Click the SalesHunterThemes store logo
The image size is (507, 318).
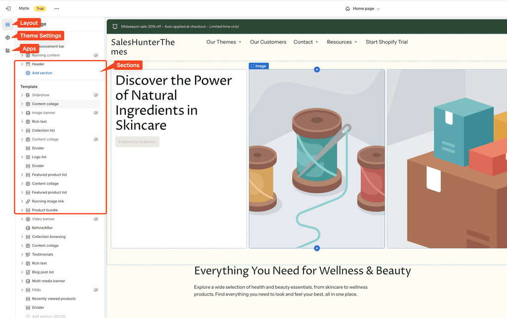(143, 47)
